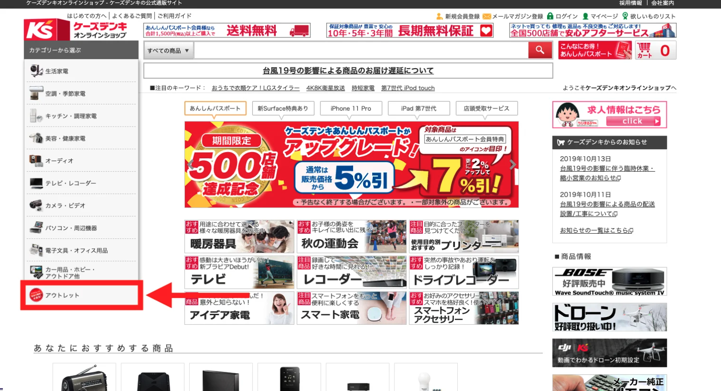Open the オーディオ category
The width and height of the screenshot is (721, 391).
pos(81,161)
